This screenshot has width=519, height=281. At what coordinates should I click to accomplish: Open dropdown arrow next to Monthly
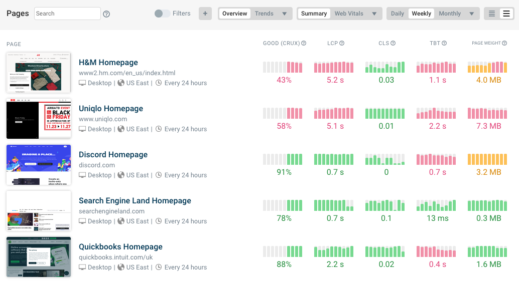472,14
